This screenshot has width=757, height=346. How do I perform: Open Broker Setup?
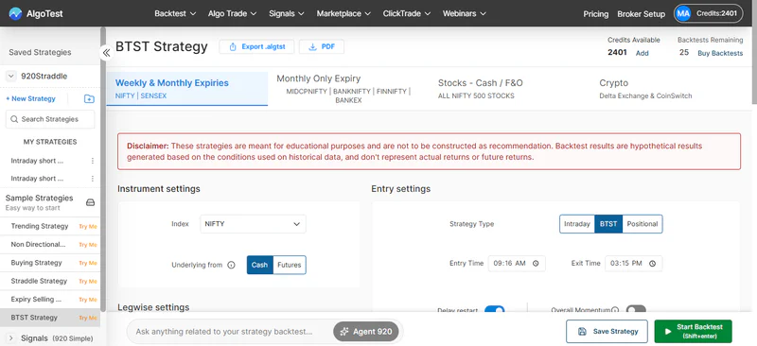[642, 14]
